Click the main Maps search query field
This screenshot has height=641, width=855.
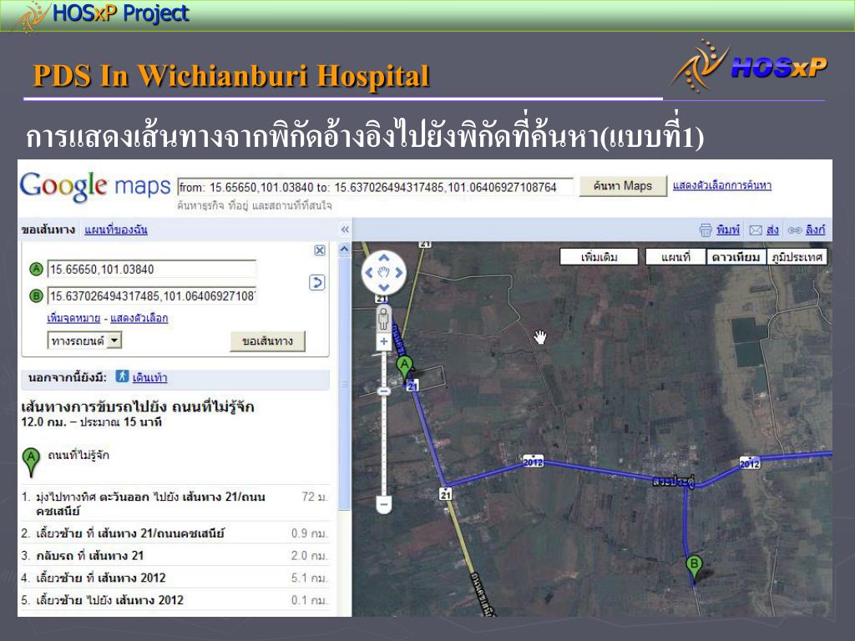coord(375,187)
